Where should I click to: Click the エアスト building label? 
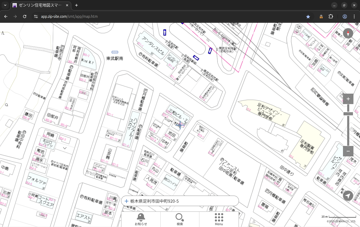tap(84, 217)
